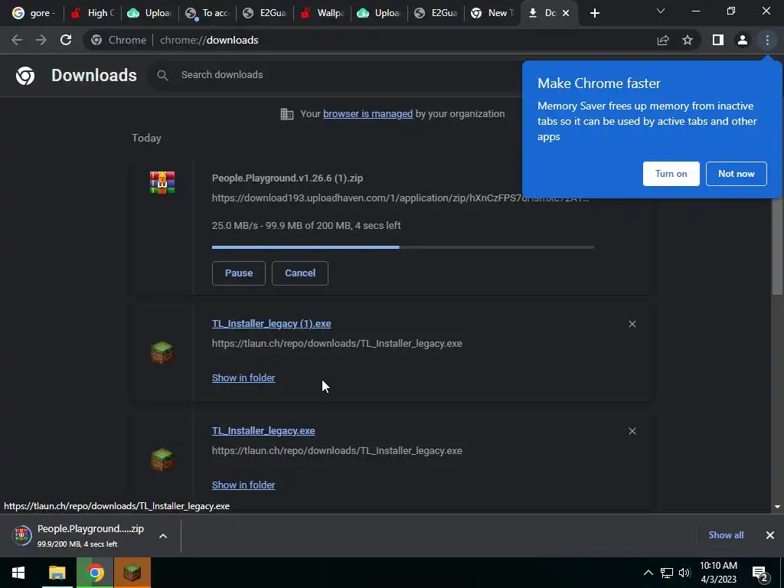Open TL_Installer_legacy (1).exe file link
This screenshot has height=588, width=784.
coord(272,324)
